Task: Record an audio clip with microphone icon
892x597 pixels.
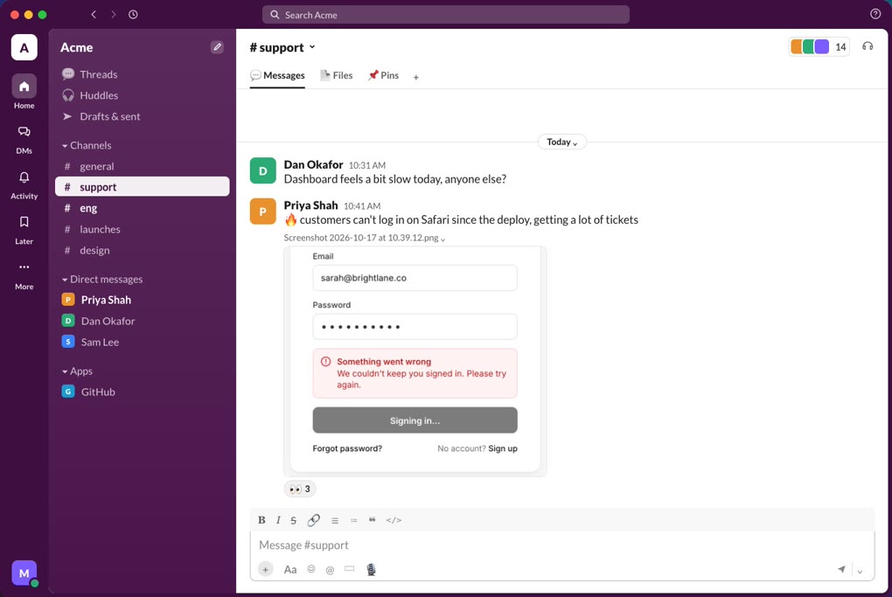Action: click(x=371, y=569)
